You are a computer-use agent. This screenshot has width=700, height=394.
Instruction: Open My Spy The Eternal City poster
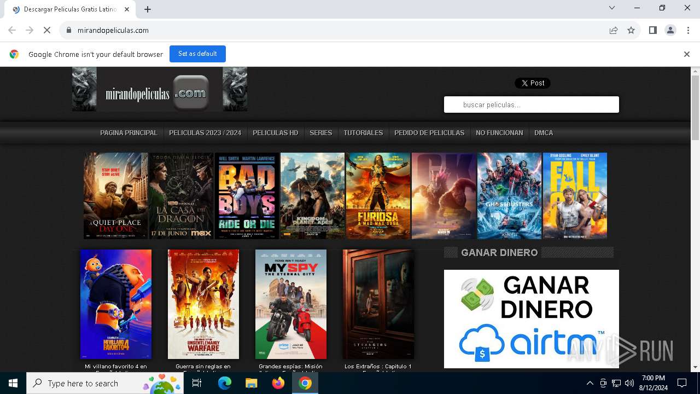[x=291, y=304]
